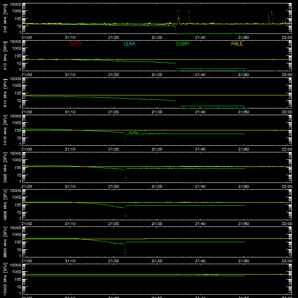Image resolution: width=298 pixels, height=298 pixels.
Task: Click the green drop-off near 21:34 in 610 MHz plot
Action: (x=175, y=104)
